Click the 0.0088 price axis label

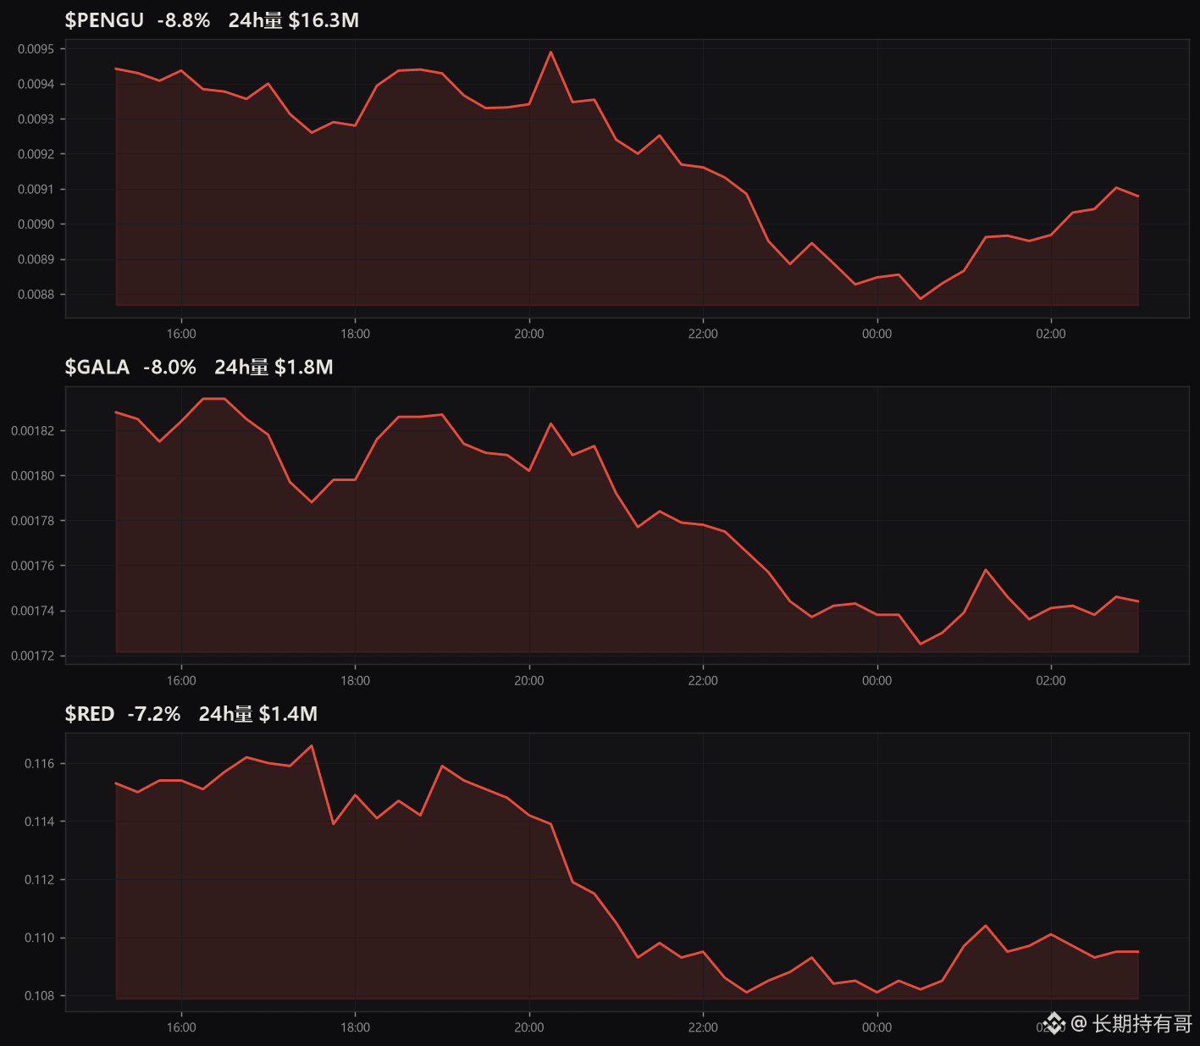point(36,295)
